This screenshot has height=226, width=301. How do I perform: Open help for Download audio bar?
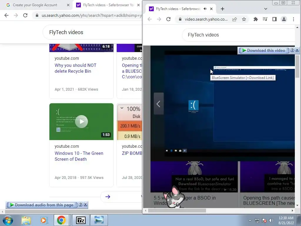(81, 205)
